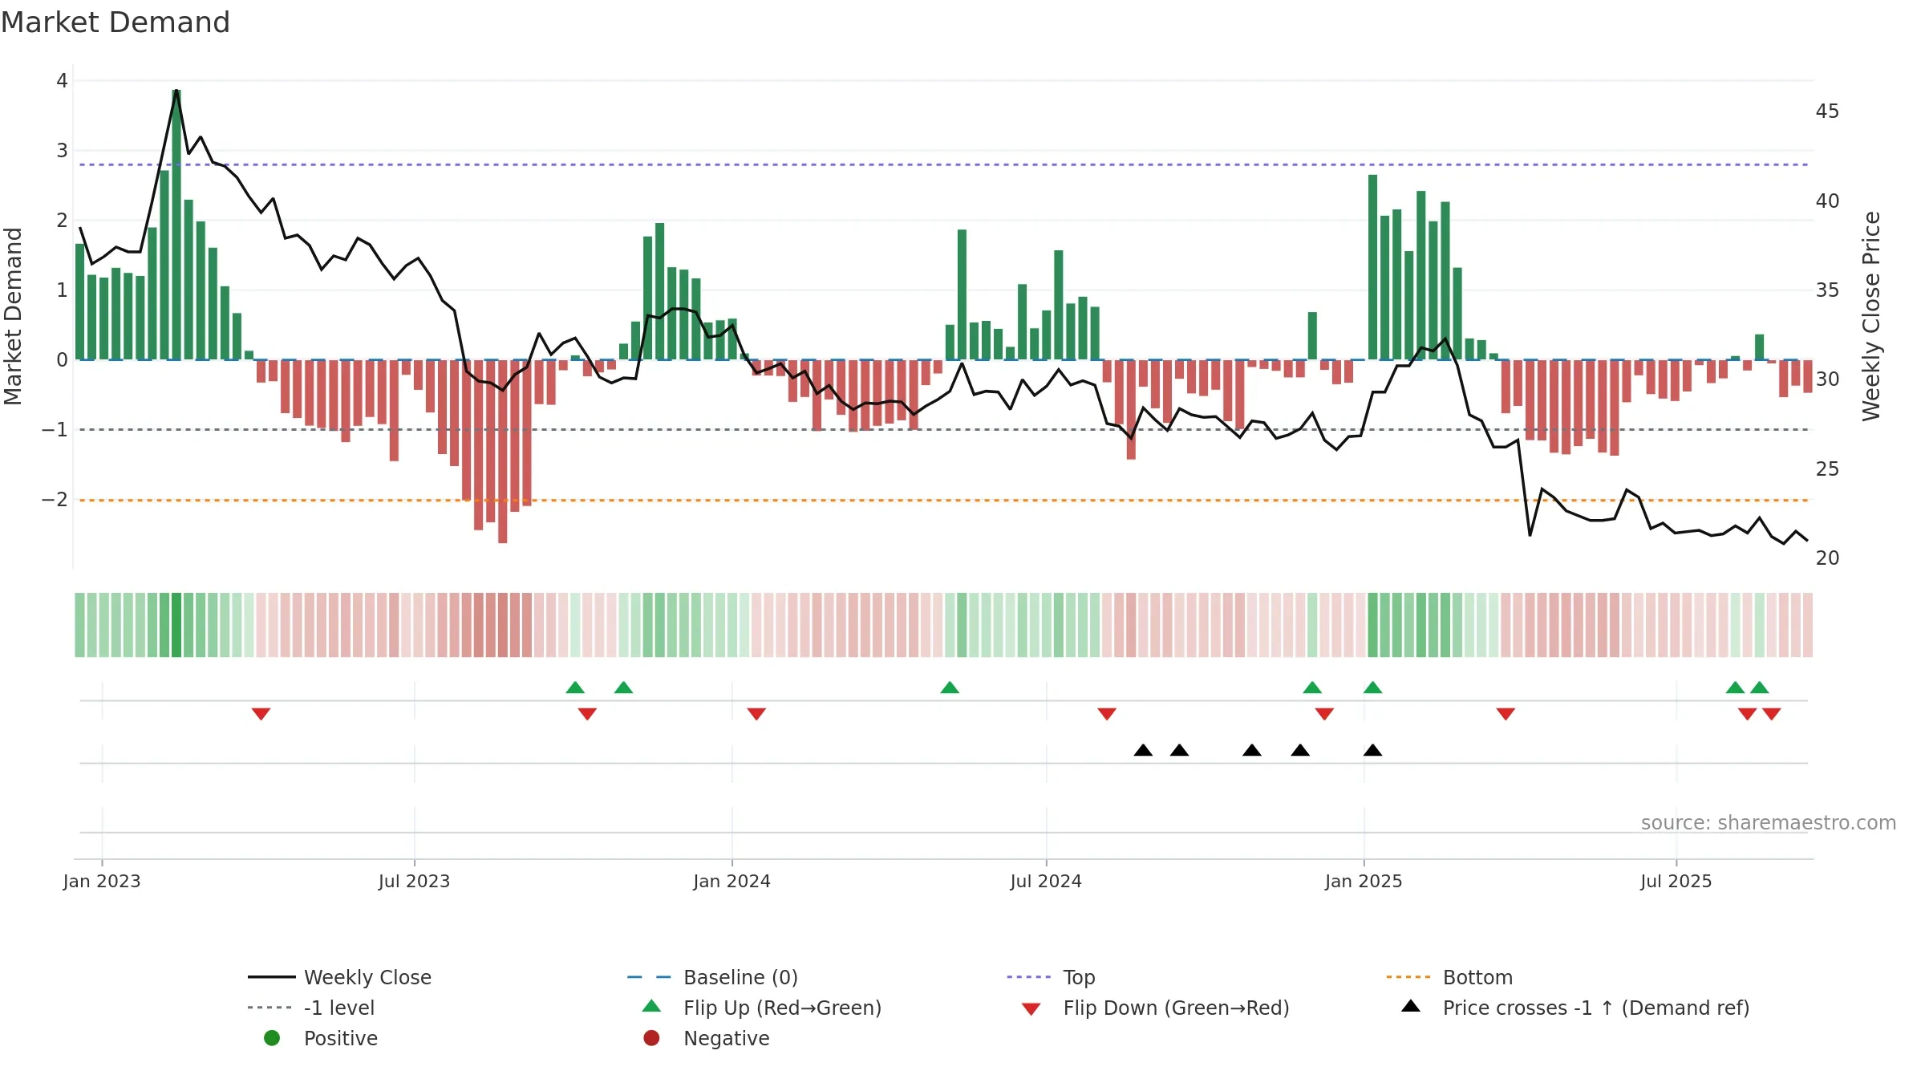The height and width of the screenshot is (1083, 1925).
Task: Click the Baseline (0) legend dash
Action: pos(649,977)
